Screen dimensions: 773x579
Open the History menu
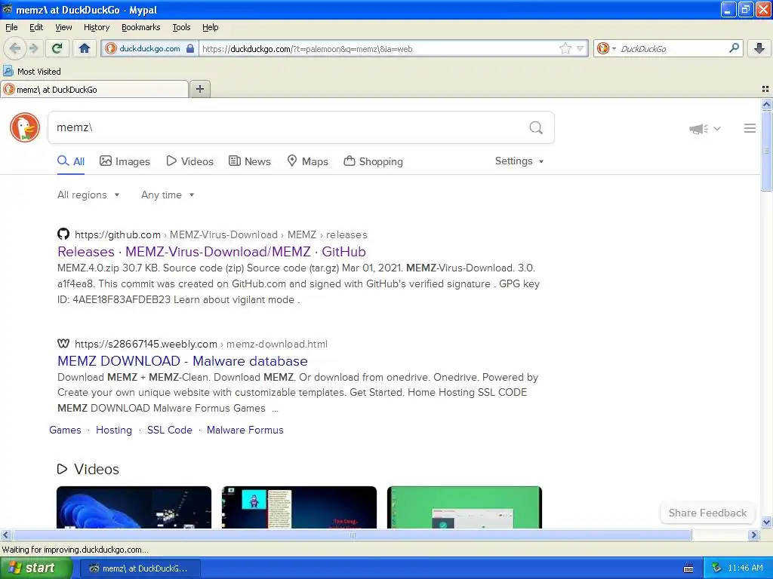point(96,27)
